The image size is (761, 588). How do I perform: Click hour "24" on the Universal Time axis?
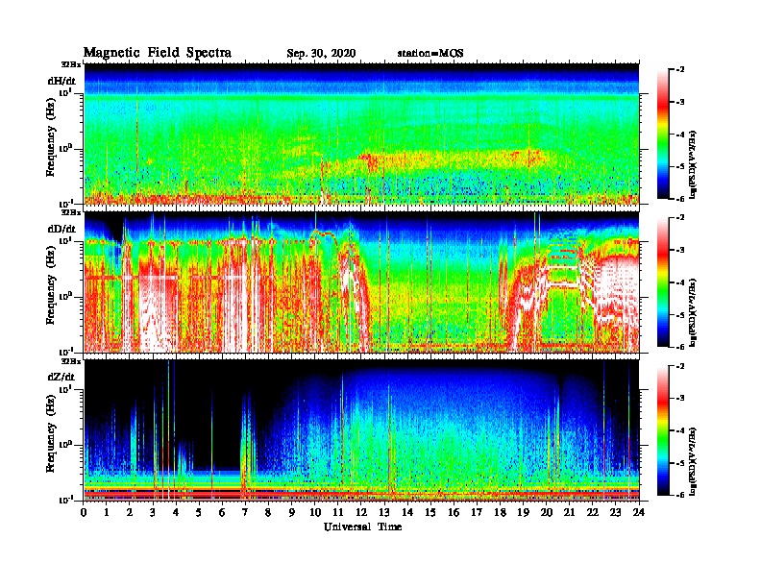(639, 512)
